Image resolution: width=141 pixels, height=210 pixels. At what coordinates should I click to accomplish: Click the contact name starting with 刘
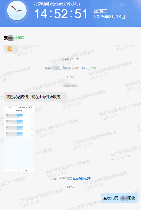click(9, 38)
